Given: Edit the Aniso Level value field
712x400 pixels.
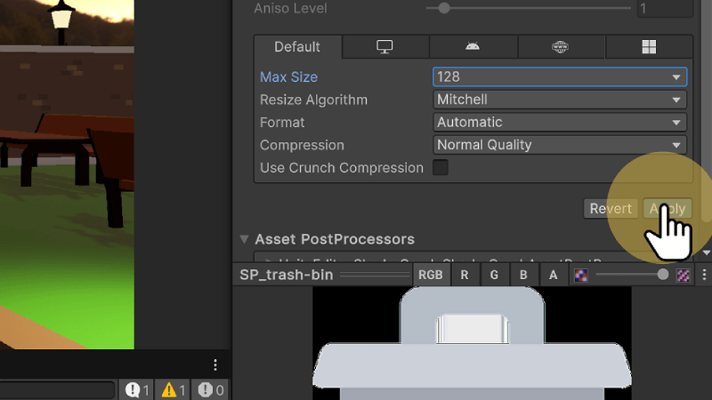Looking at the screenshot, I should [665, 8].
